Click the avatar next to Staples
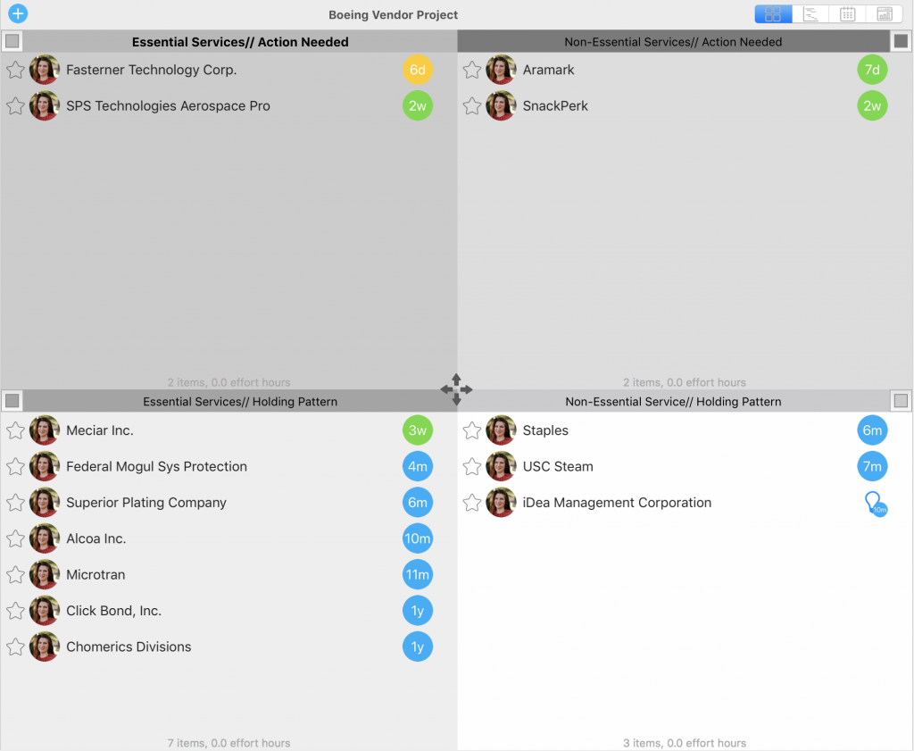Image resolution: width=914 pixels, height=751 pixels. 501,430
